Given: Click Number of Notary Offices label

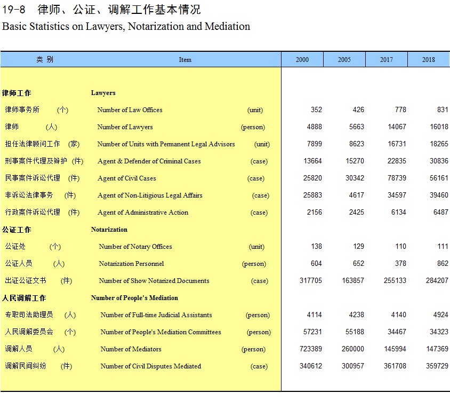Looking at the screenshot, I should [x=135, y=247].
